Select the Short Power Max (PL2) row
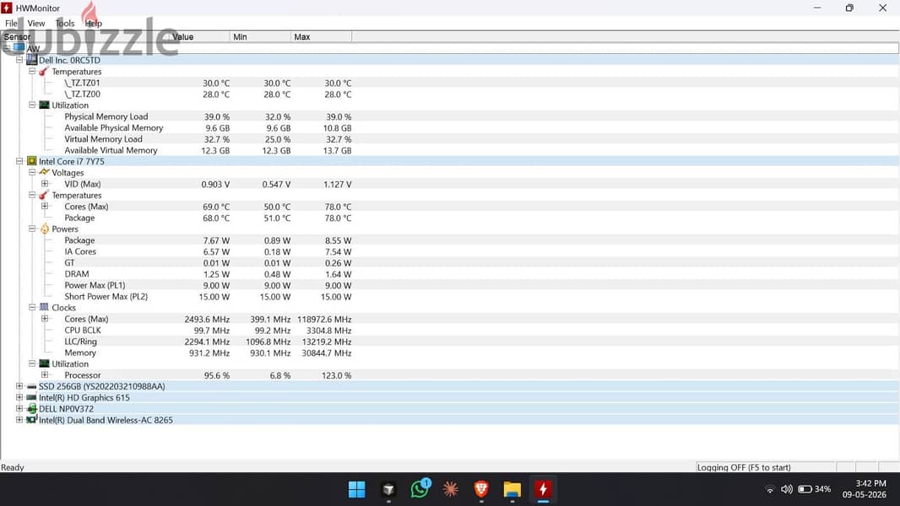This screenshot has height=506, width=900. 449,296
